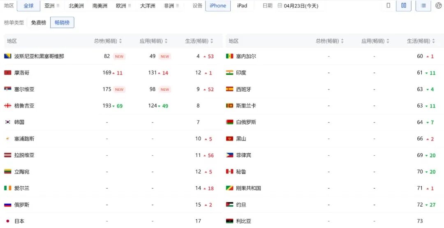Click the 爱尔兰 flag icon
The height and width of the screenshot is (228, 444).
coord(8,188)
